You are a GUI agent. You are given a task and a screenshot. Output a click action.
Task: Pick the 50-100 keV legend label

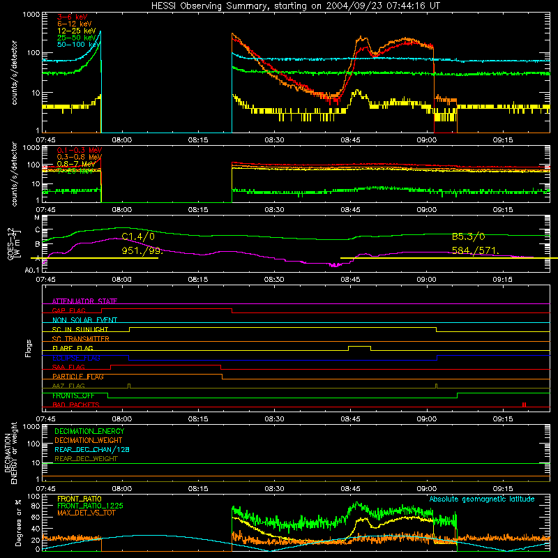pos(78,45)
